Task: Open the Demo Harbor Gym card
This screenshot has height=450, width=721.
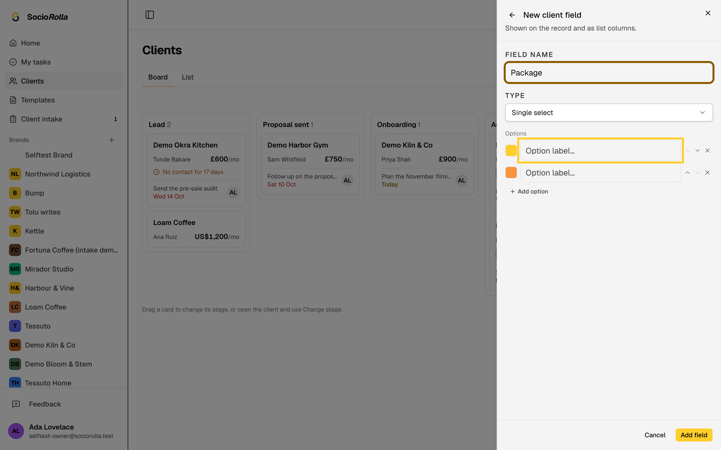Action: (310, 164)
